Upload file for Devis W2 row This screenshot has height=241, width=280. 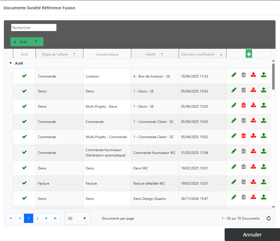tap(264, 167)
